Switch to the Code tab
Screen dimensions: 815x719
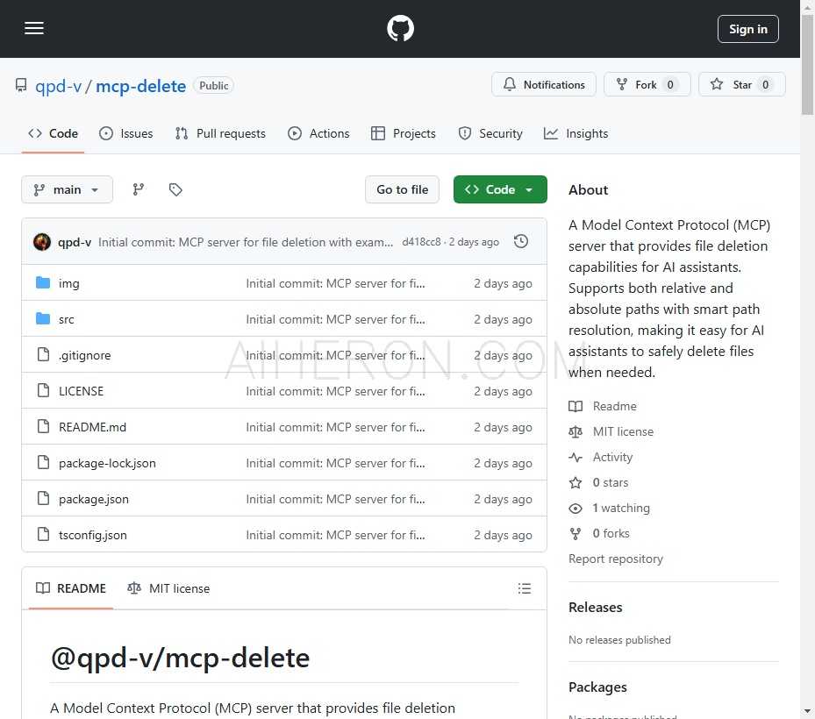point(53,133)
